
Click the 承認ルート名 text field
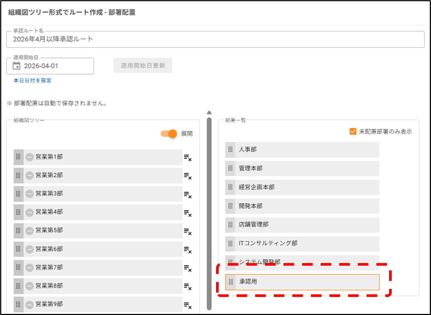point(215,39)
